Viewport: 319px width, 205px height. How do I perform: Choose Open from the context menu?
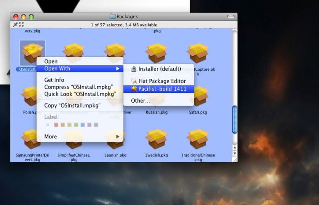[80, 61]
